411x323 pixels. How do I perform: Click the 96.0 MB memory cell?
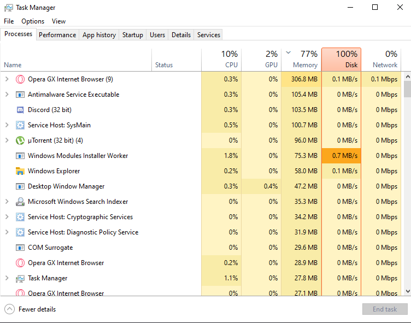tap(302, 140)
